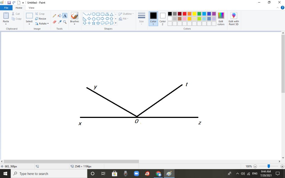This screenshot has height=178, width=285.
Task: Pick the yellow color swatch
Action: point(194,14)
